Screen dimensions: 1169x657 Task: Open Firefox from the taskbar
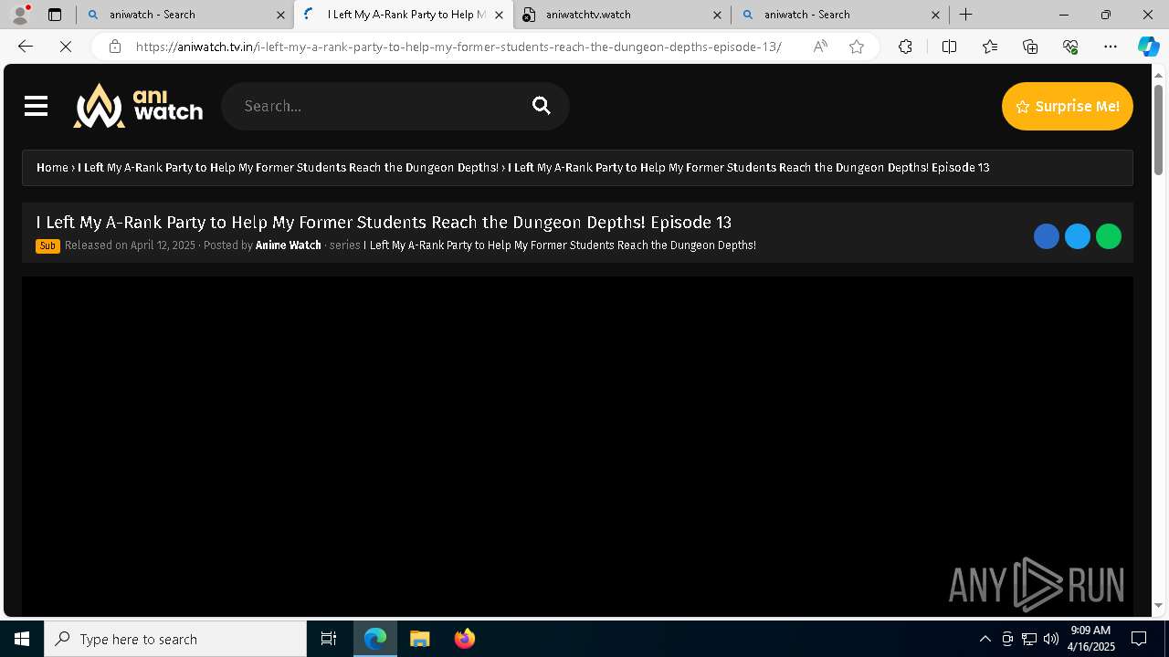click(464, 639)
